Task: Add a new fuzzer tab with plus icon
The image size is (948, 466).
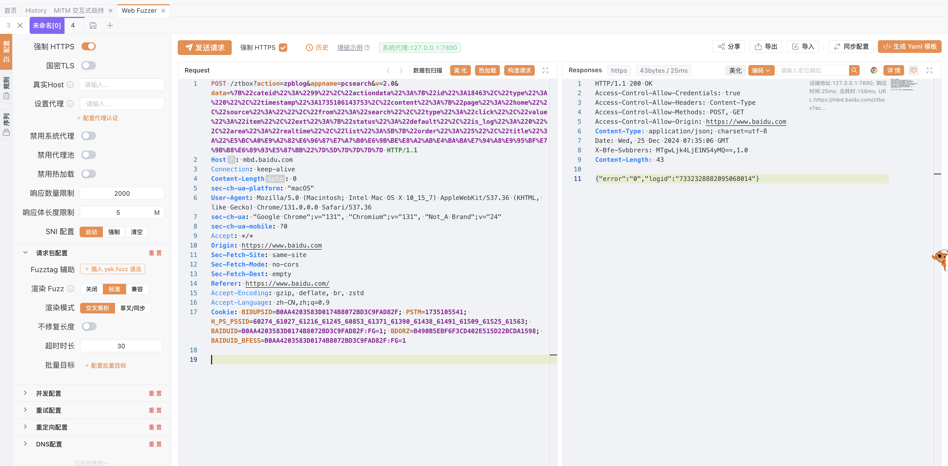Action: 110,25
